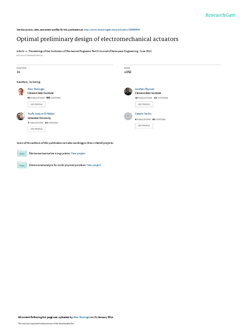248x331 pixels.
Task: Open the researchgate.net publication URL
Action: (x=112, y=30)
